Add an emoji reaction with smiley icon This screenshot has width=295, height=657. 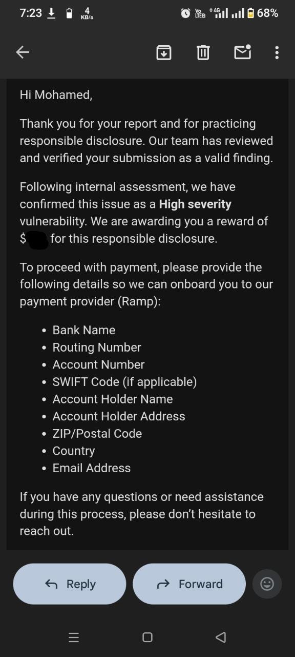[267, 584]
